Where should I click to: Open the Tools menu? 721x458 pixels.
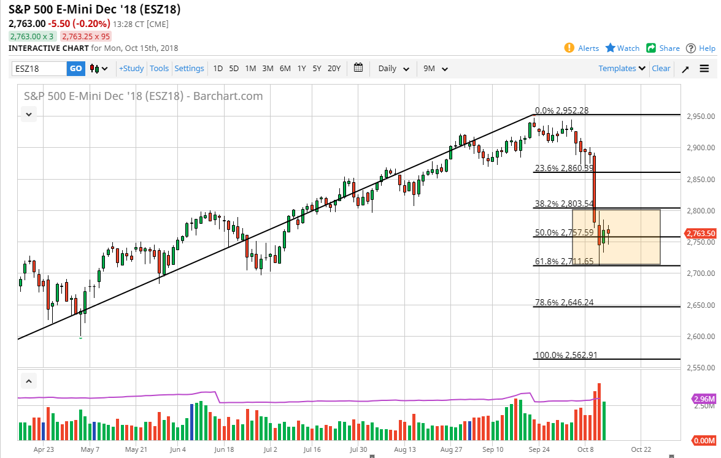pyautogui.click(x=159, y=69)
